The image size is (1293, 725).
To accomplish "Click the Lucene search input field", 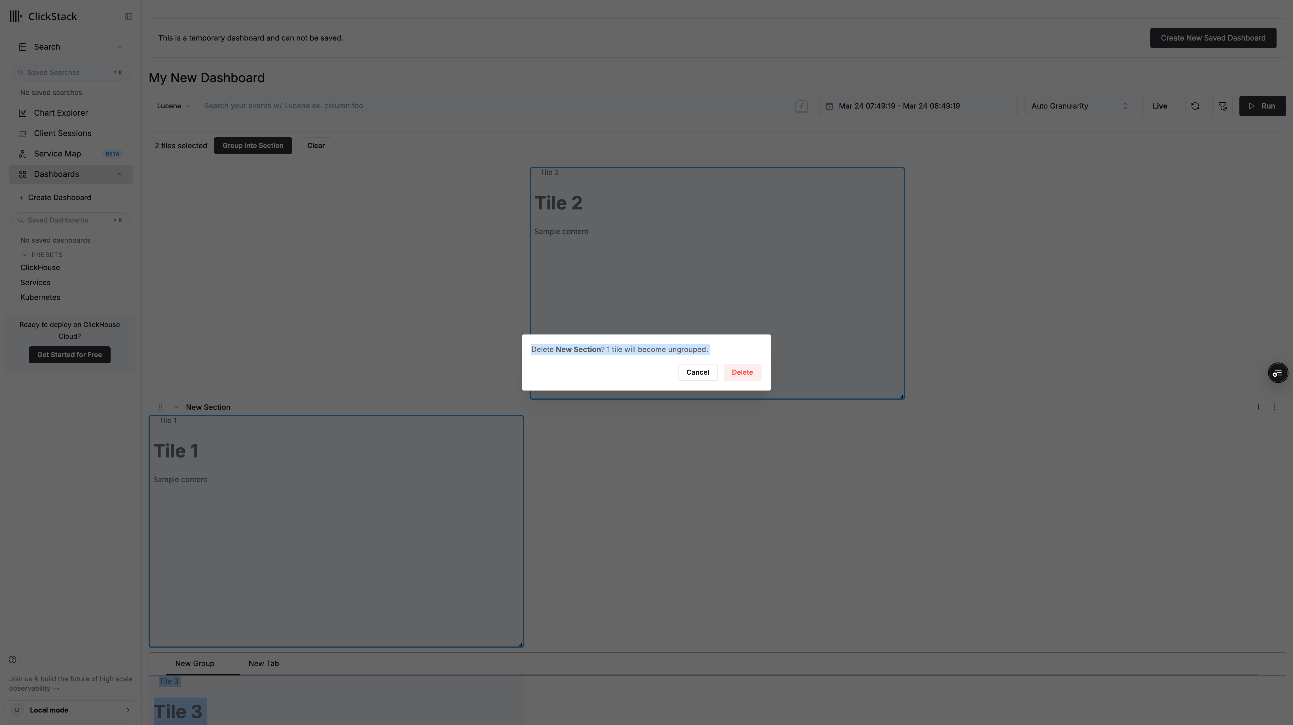I will (497, 106).
